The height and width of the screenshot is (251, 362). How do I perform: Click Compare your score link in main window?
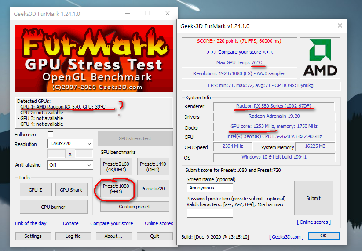click(x=112, y=223)
